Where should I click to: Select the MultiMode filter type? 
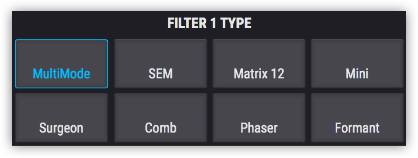point(62,64)
